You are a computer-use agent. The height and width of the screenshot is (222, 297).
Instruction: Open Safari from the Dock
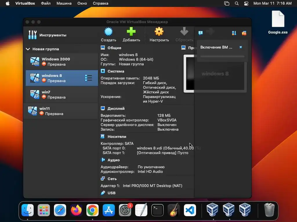click(60, 210)
